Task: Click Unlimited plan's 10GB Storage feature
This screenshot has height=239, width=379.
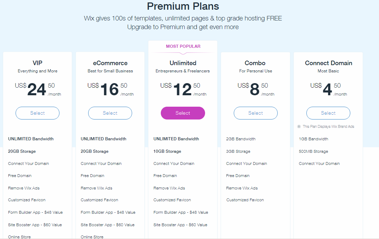Action: tap(167, 151)
